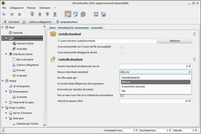This screenshot has width=201, height=134.
Task: Collapse Plugin & addon node
Action: (3, 108)
